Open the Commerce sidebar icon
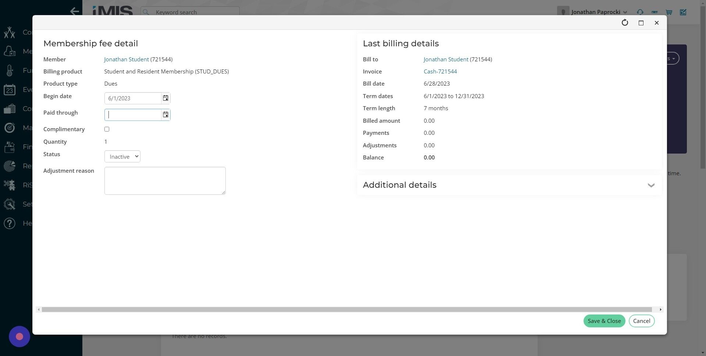The height and width of the screenshot is (356, 706). coord(10,109)
